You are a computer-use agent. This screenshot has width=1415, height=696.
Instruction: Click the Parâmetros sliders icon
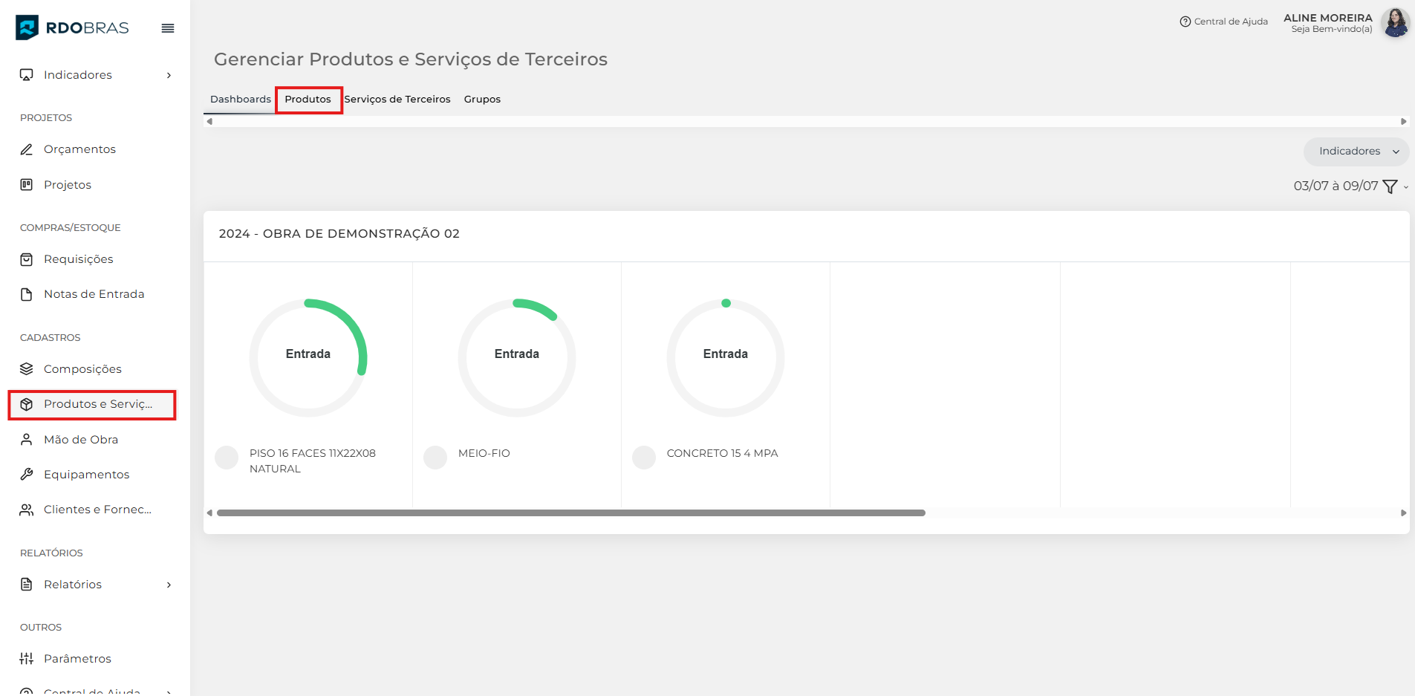coord(27,659)
